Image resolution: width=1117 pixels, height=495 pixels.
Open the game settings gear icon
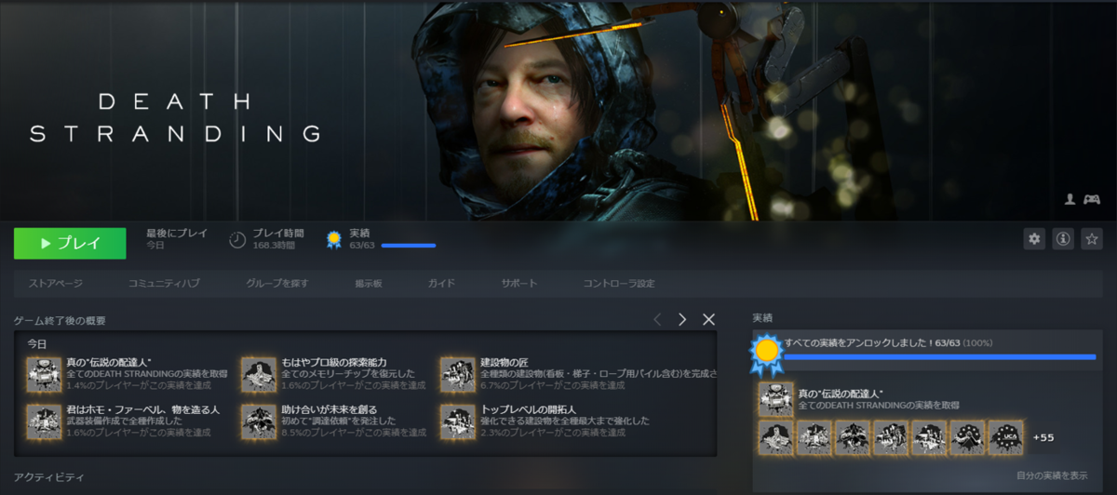point(1034,239)
